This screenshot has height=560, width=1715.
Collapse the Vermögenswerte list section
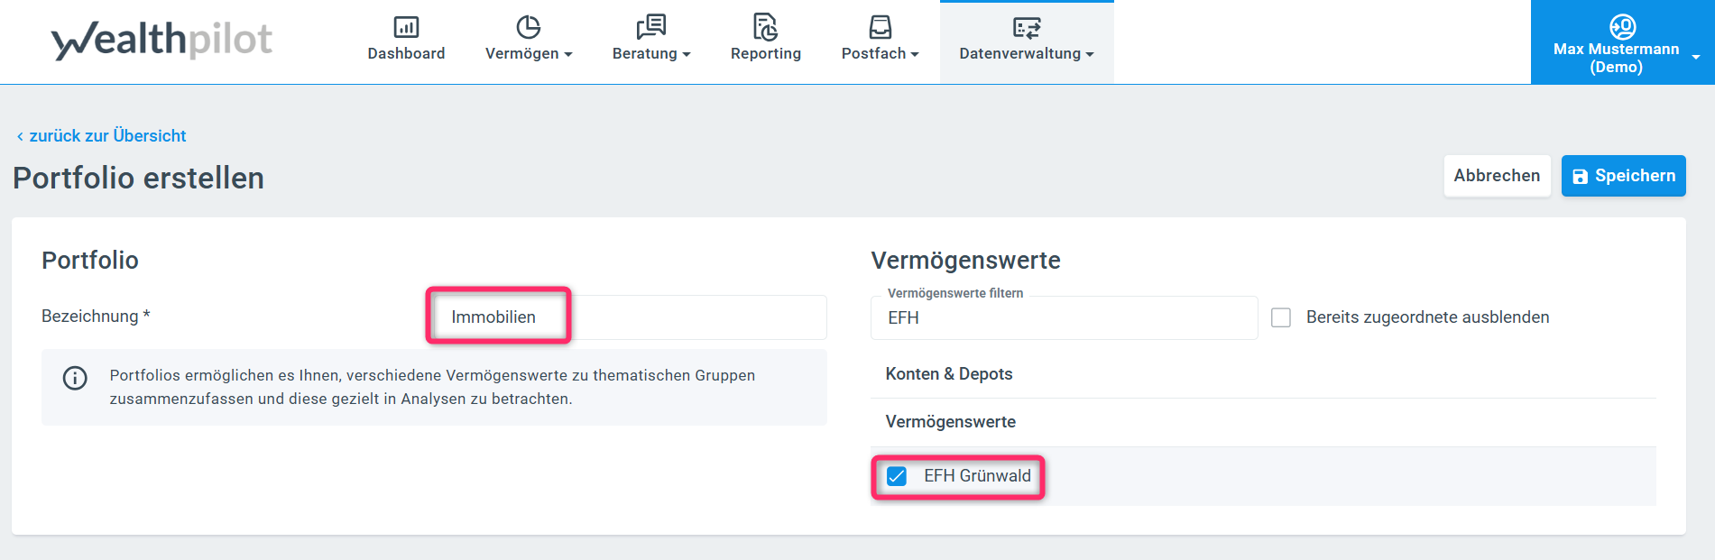click(1263, 422)
